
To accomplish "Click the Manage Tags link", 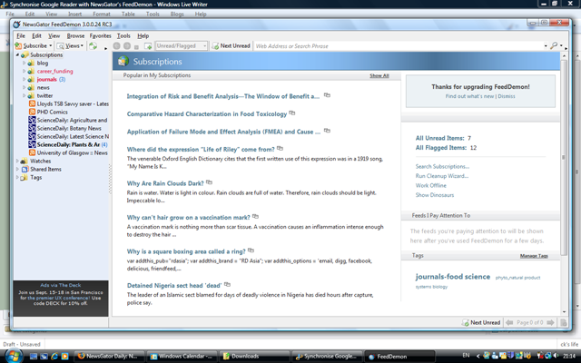I will [534, 256].
